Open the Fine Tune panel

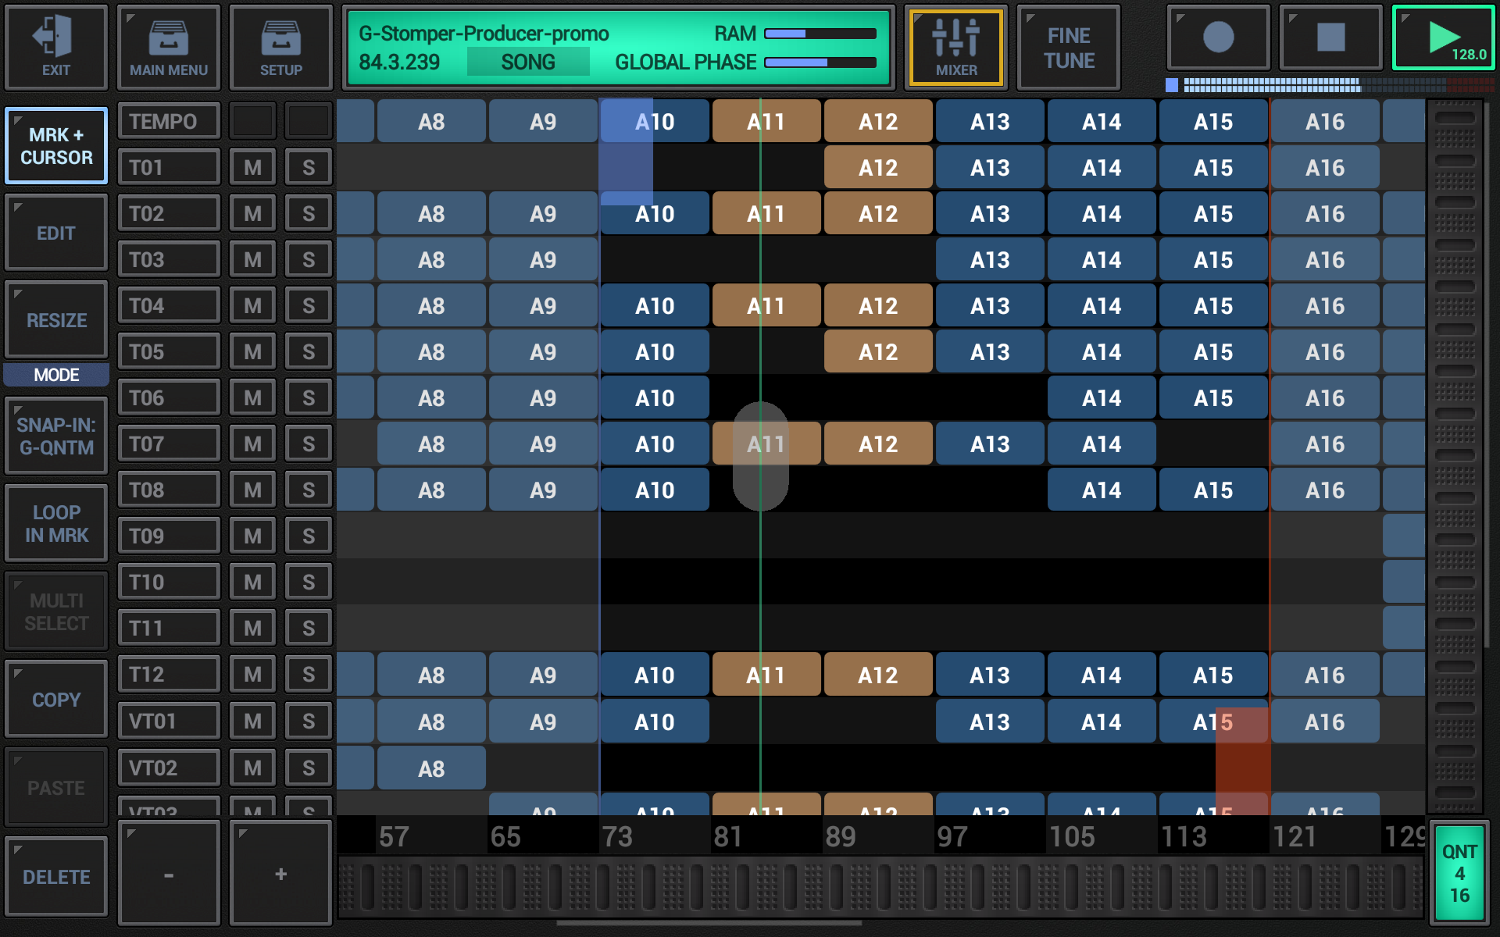pos(1068,47)
